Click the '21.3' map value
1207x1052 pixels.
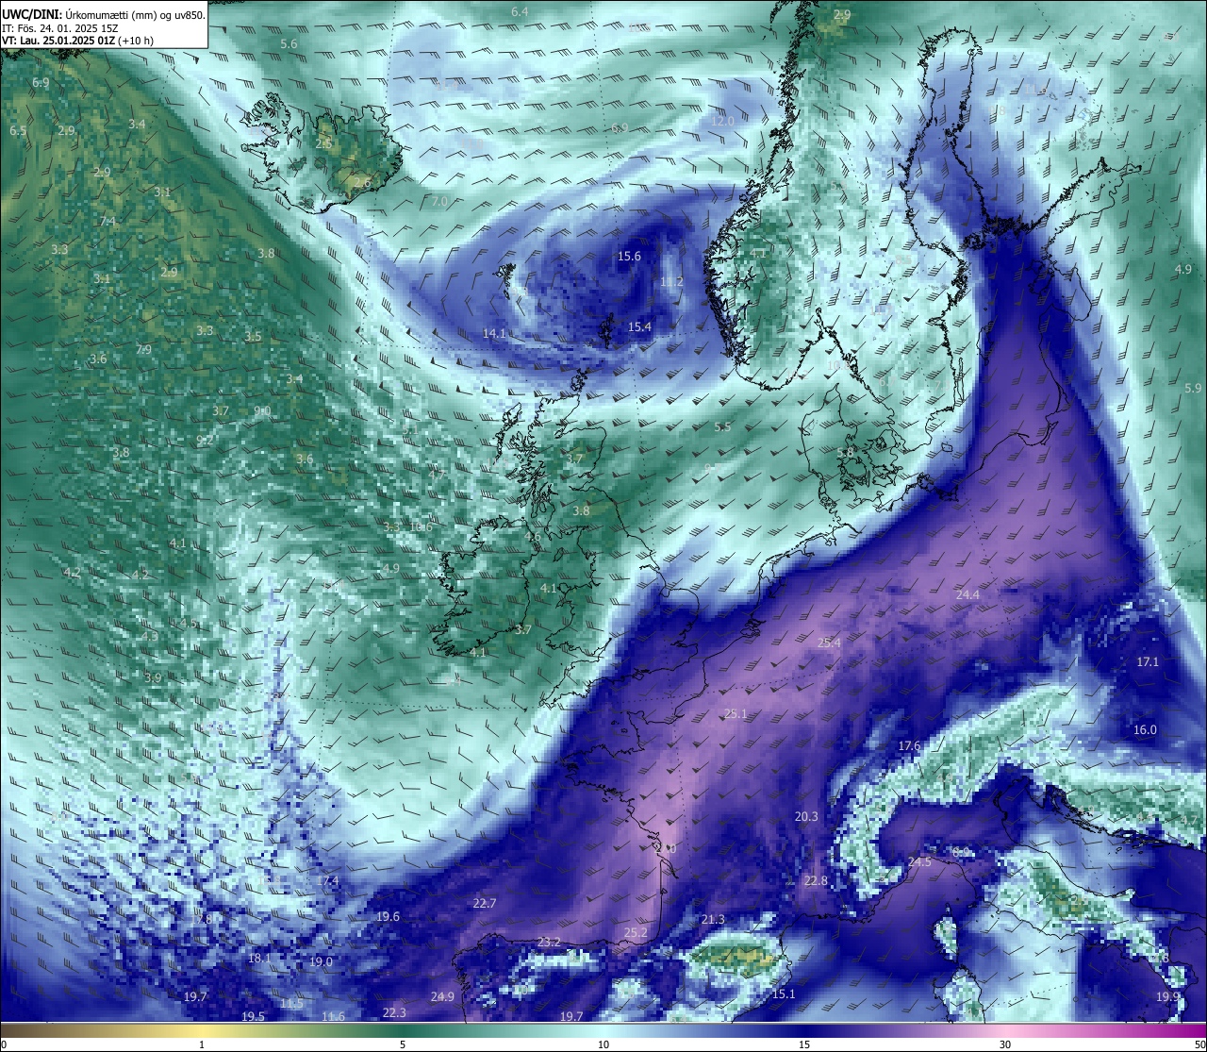click(x=713, y=920)
